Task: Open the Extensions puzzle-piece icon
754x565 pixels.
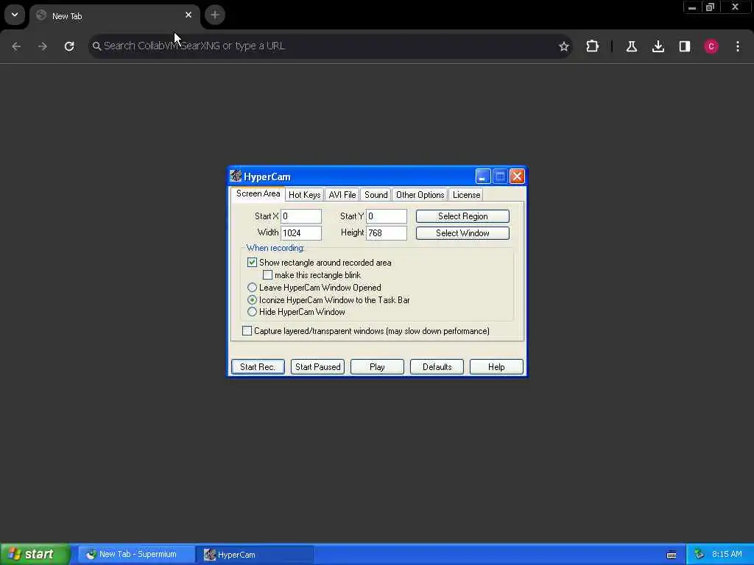Action: tap(593, 46)
